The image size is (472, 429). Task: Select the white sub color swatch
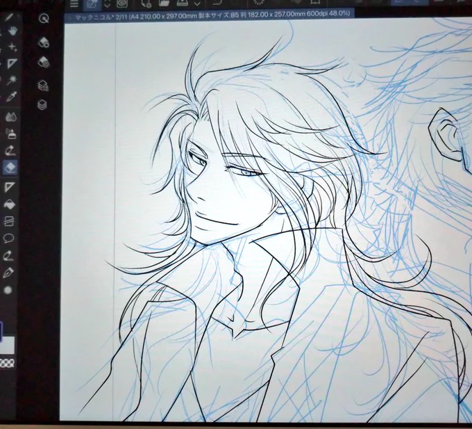[x=7, y=346]
